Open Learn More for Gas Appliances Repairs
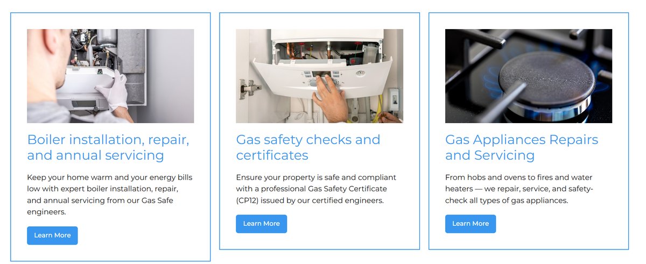This screenshot has width=646, height=264. coord(470,224)
